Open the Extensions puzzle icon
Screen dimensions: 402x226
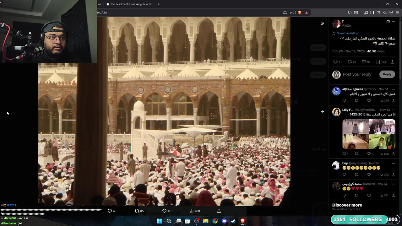tap(350, 13)
